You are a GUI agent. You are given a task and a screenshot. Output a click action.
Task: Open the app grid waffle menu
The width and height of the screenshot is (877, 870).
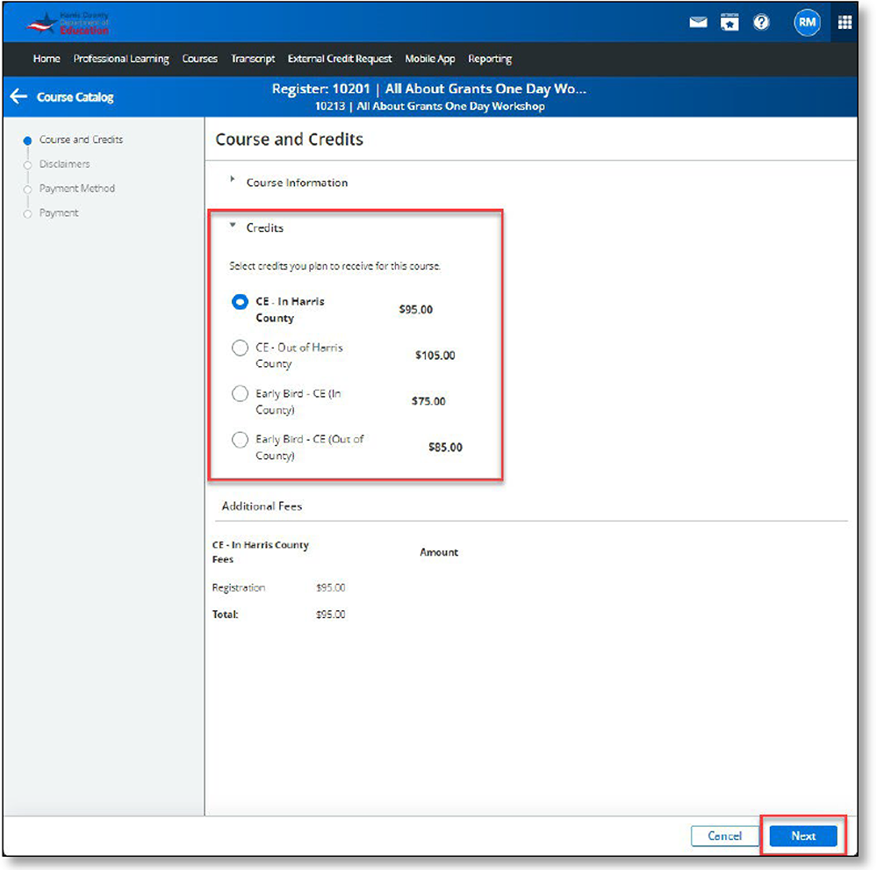point(845,22)
